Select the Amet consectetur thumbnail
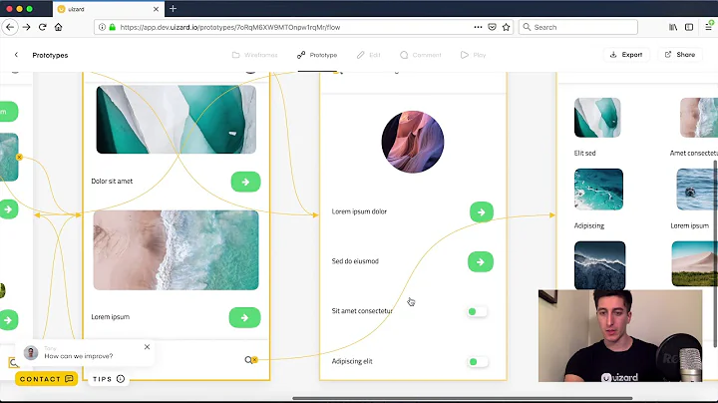Image resolution: width=718 pixels, height=403 pixels. click(699, 118)
